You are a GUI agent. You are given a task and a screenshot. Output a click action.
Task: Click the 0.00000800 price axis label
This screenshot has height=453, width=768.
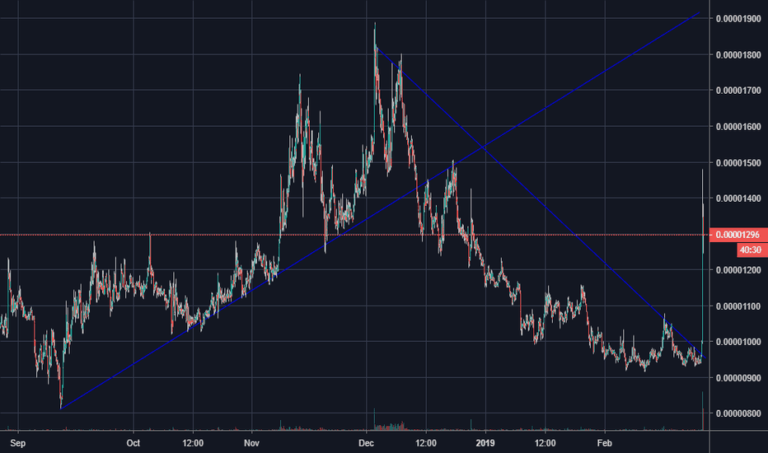[x=738, y=413]
